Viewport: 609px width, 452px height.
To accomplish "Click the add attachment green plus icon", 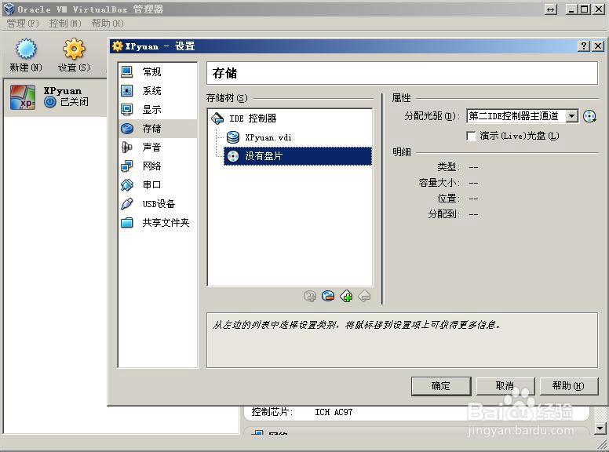I will tap(346, 297).
